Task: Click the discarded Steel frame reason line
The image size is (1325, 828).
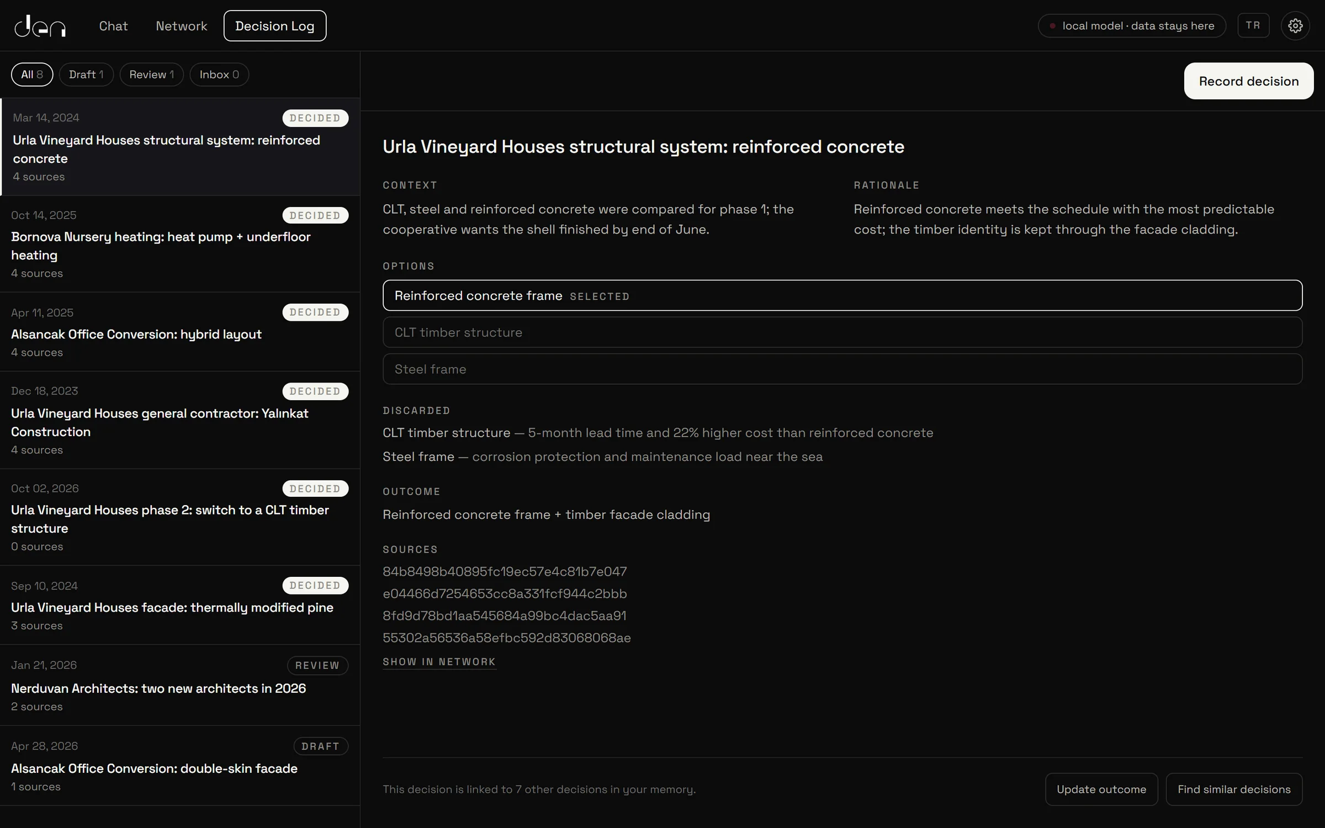Action: [x=603, y=457]
